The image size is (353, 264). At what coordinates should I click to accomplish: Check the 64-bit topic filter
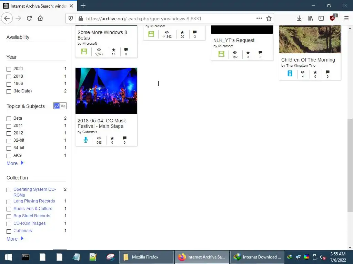pyautogui.click(x=9, y=148)
